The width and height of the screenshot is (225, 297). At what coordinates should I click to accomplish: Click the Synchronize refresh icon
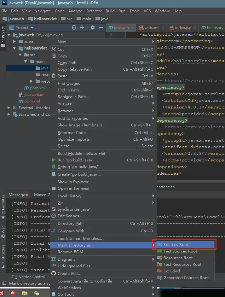[x=54, y=209]
